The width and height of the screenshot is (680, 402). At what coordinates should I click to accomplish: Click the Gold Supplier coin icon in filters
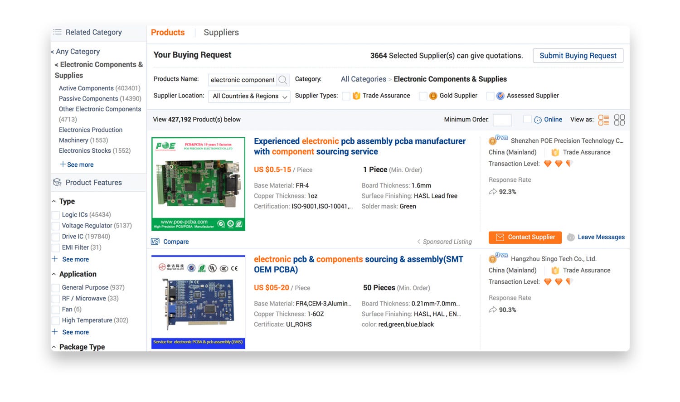point(433,96)
